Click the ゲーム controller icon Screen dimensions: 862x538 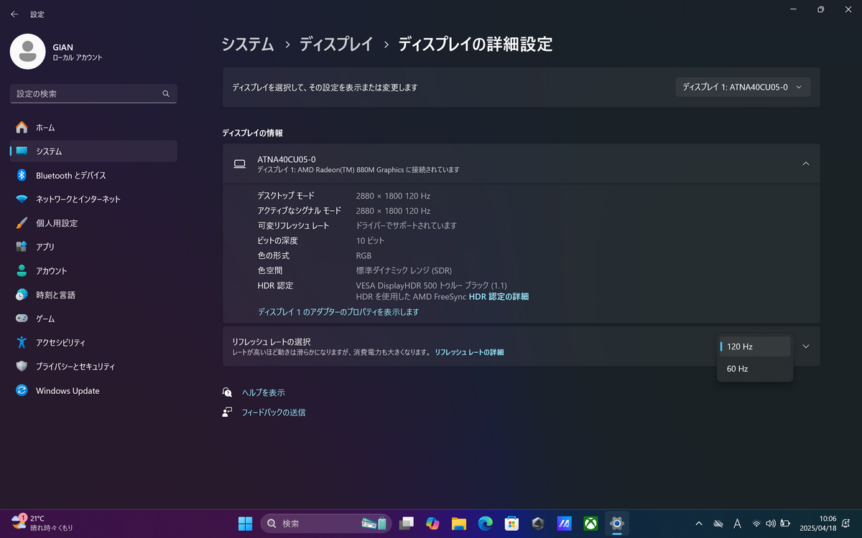(22, 318)
